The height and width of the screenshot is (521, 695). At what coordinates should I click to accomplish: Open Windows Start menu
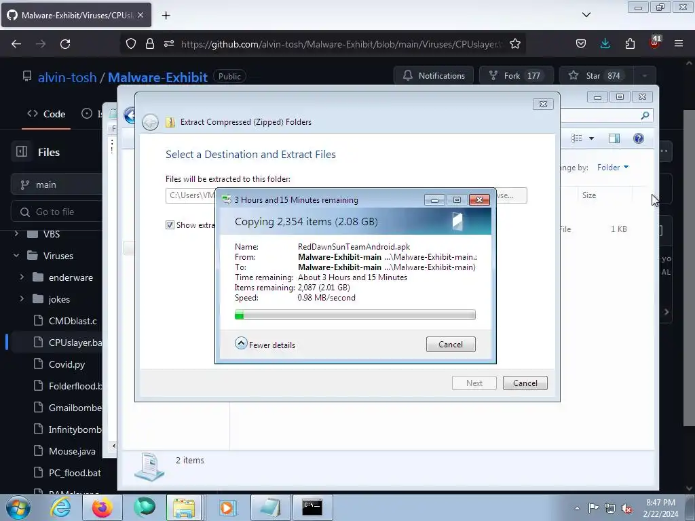click(x=18, y=507)
